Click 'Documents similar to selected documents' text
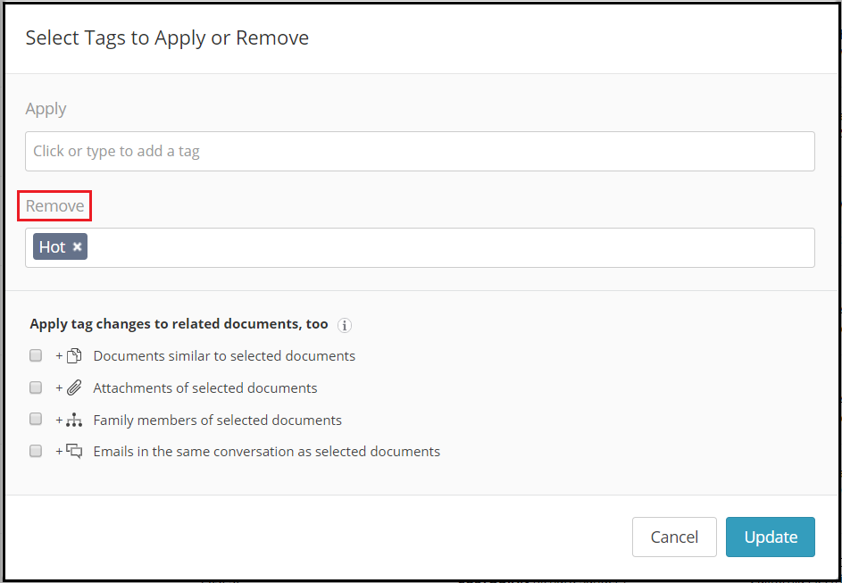 [224, 356]
